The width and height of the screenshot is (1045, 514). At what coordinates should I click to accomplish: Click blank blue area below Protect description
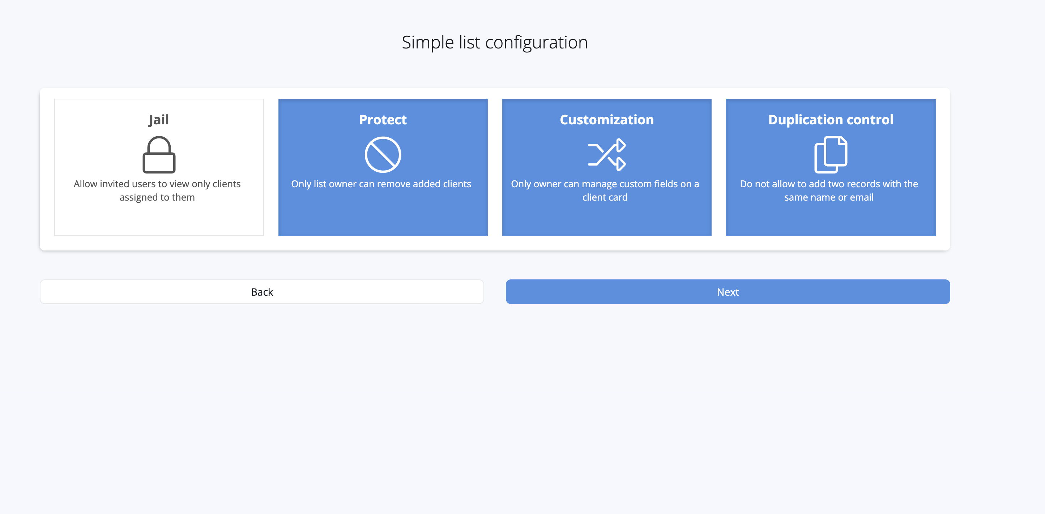[x=383, y=217]
